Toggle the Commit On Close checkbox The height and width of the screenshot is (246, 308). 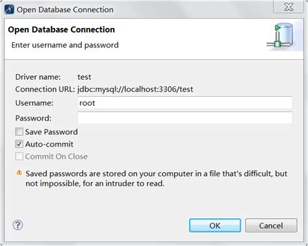click(19, 156)
